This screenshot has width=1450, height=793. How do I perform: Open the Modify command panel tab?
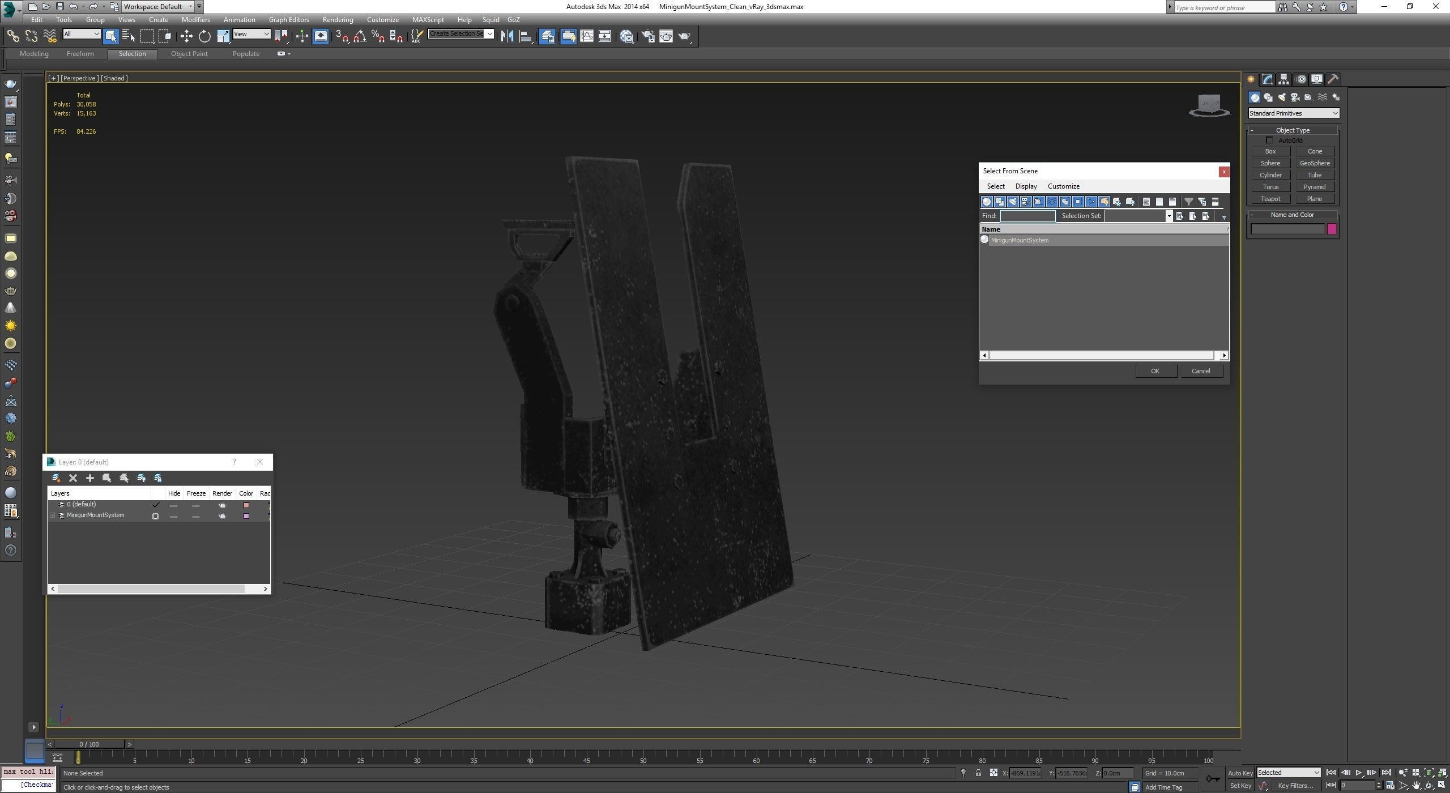1267,79
